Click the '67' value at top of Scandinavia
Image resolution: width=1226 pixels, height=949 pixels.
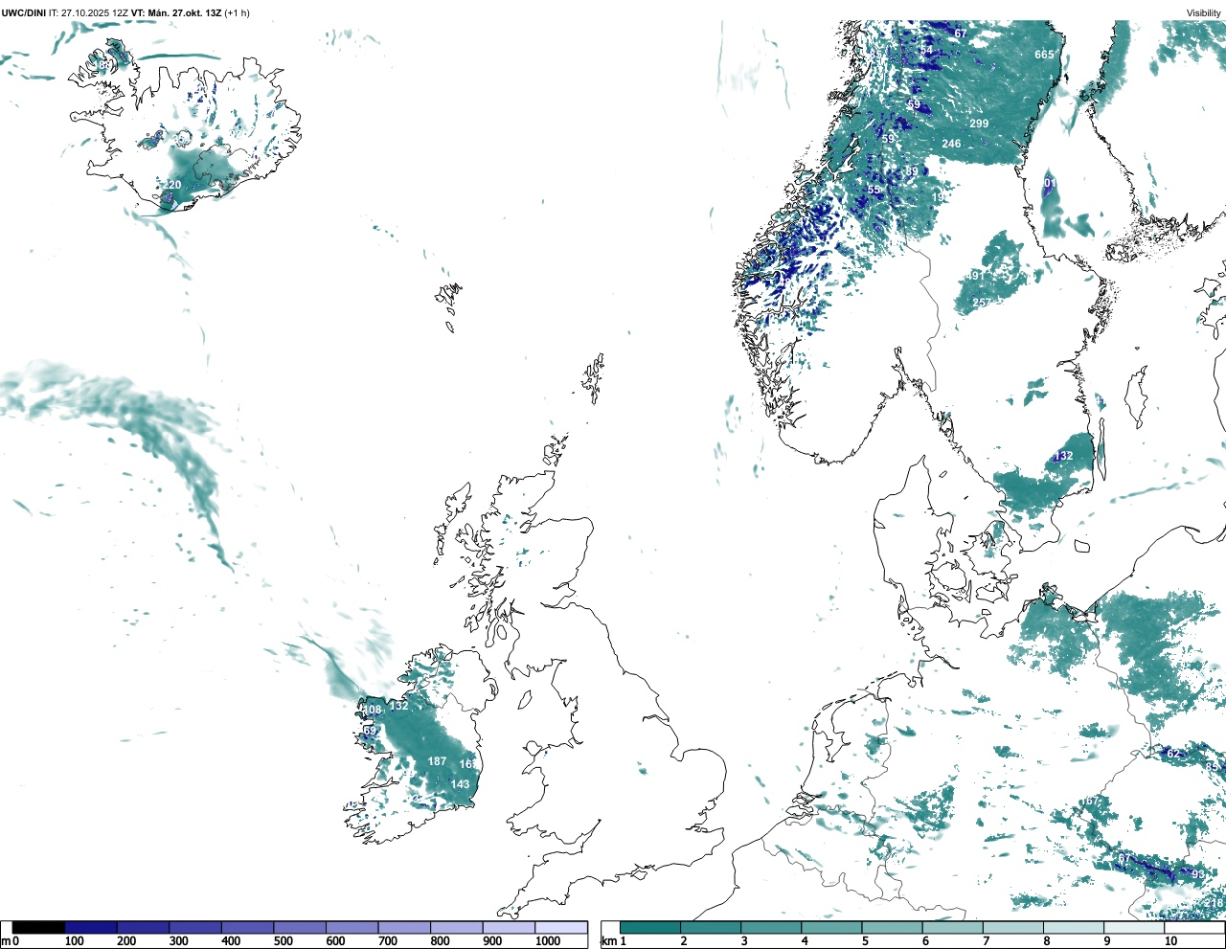coord(961,34)
